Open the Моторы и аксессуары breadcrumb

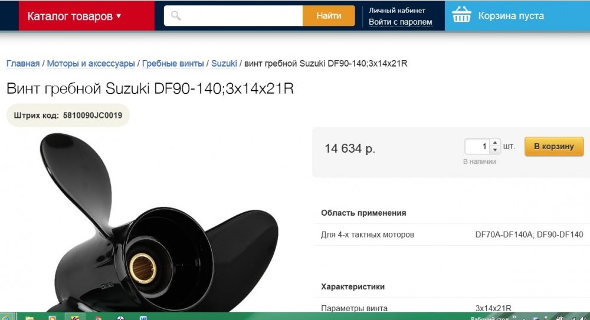coord(91,64)
